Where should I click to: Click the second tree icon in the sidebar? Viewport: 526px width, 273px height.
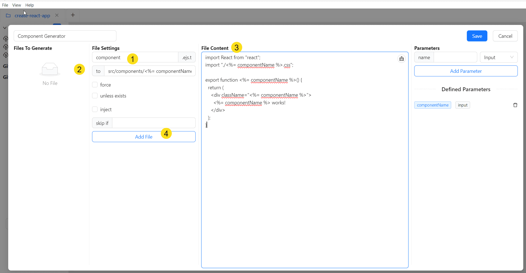click(6, 47)
